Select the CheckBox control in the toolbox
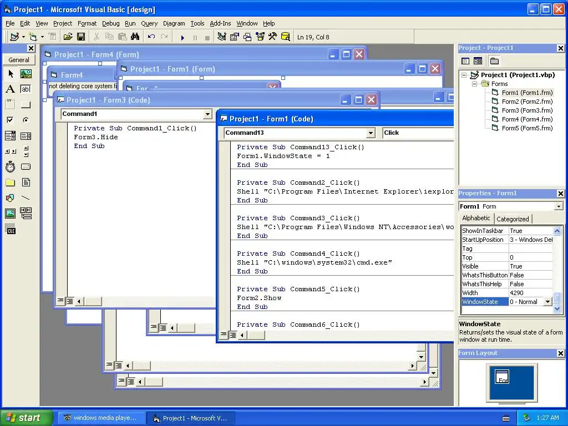Image resolution: width=568 pixels, height=426 pixels. (x=11, y=120)
